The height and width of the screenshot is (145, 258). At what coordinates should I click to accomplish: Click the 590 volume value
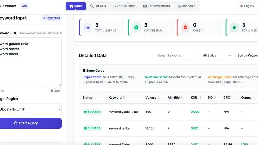point(148,112)
